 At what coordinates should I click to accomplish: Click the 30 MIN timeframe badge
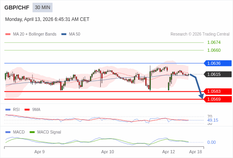coord(43,8)
